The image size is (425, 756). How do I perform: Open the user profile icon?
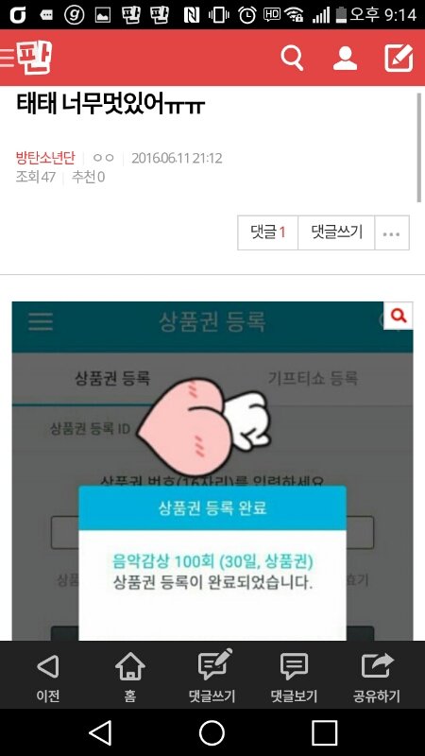click(345, 58)
